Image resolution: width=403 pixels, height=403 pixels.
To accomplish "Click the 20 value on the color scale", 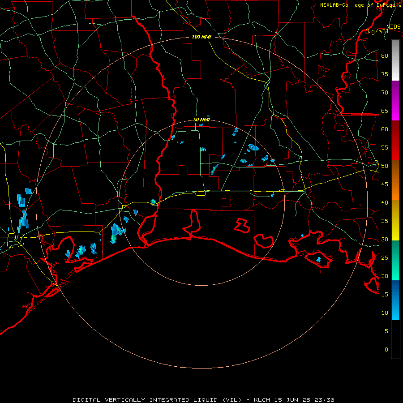I will (385, 276).
